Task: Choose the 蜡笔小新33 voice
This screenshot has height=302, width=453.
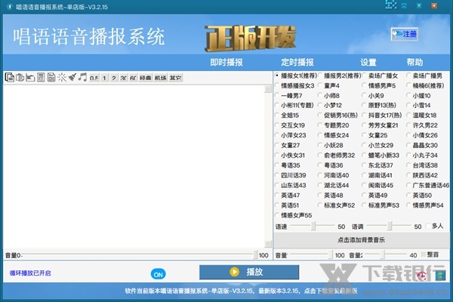Action: point(381,156)
